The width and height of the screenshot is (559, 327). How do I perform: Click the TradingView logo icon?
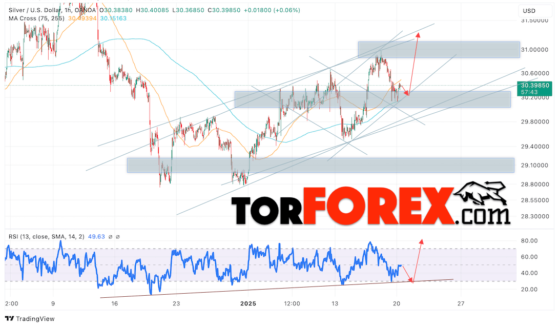9,318
